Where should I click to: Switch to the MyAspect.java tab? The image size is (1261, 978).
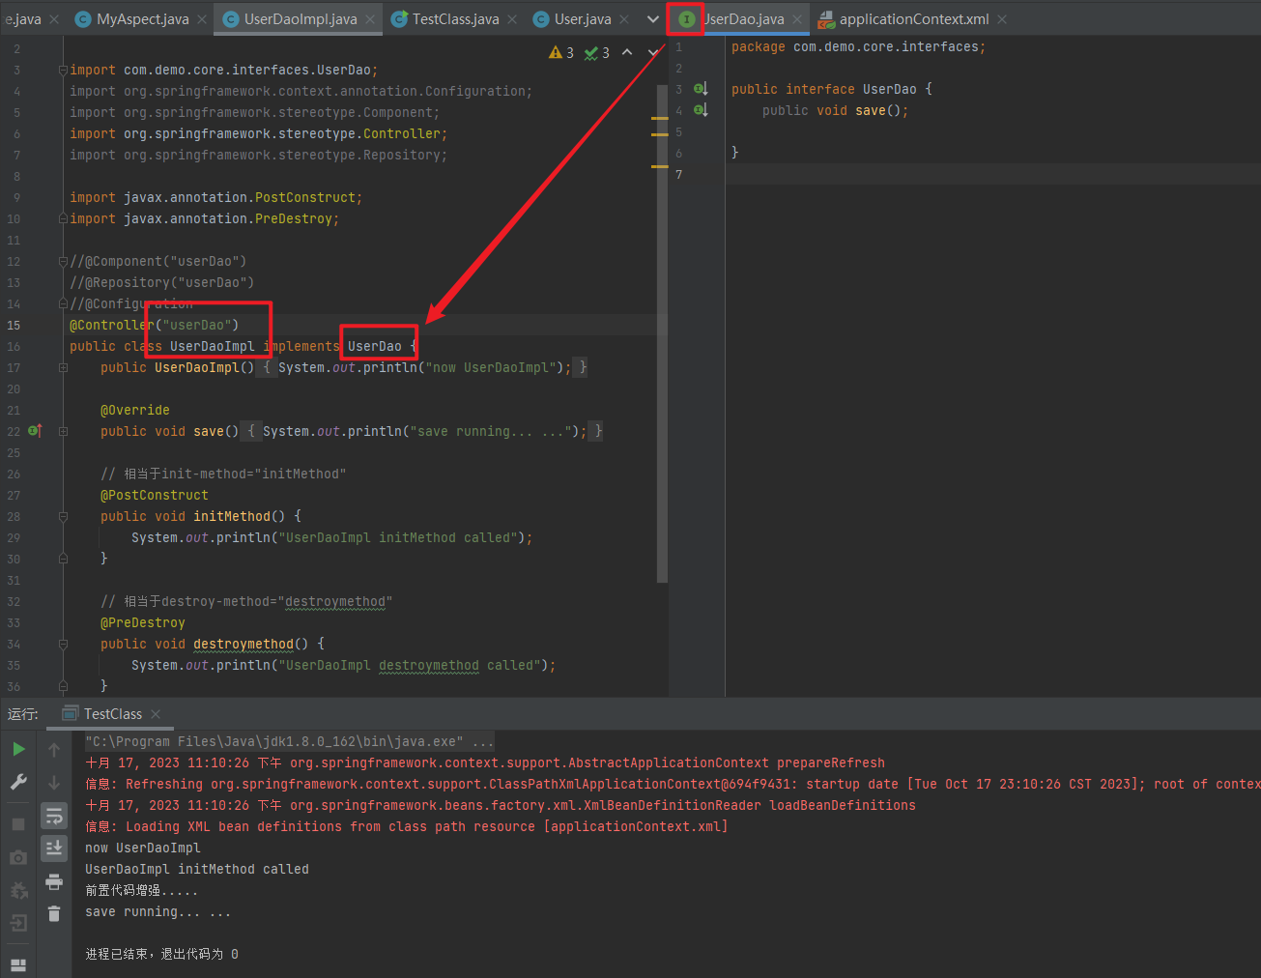pyautogui.click(x=142, y=19)
